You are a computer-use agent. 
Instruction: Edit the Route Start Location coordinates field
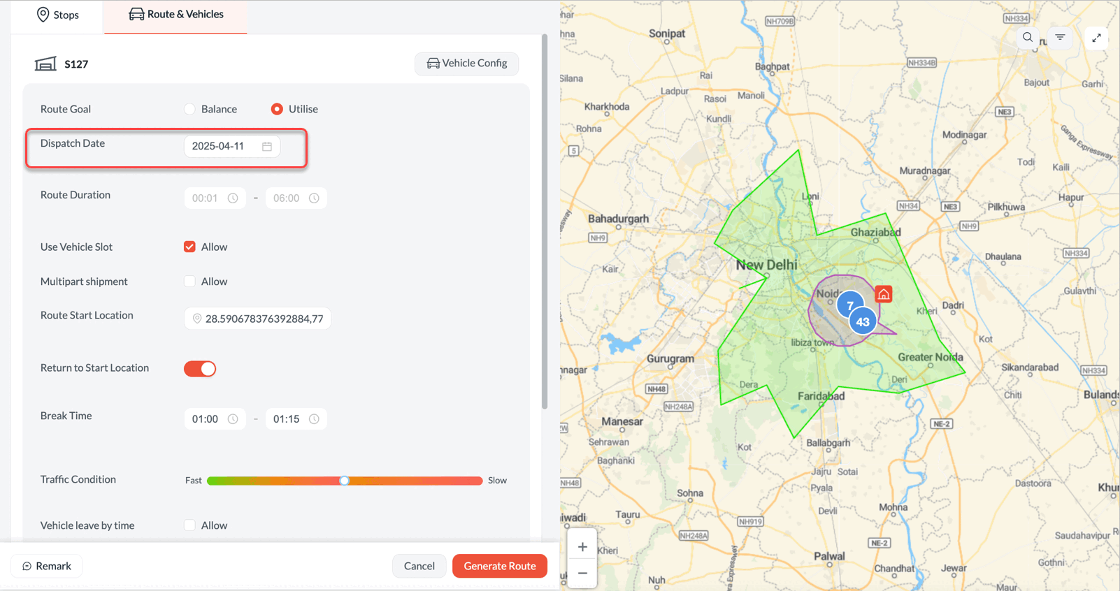[257, 319]
